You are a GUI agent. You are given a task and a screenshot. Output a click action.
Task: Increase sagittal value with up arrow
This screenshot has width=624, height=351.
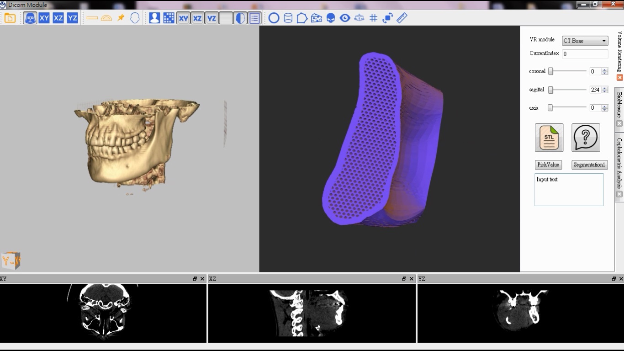[605, 88]
